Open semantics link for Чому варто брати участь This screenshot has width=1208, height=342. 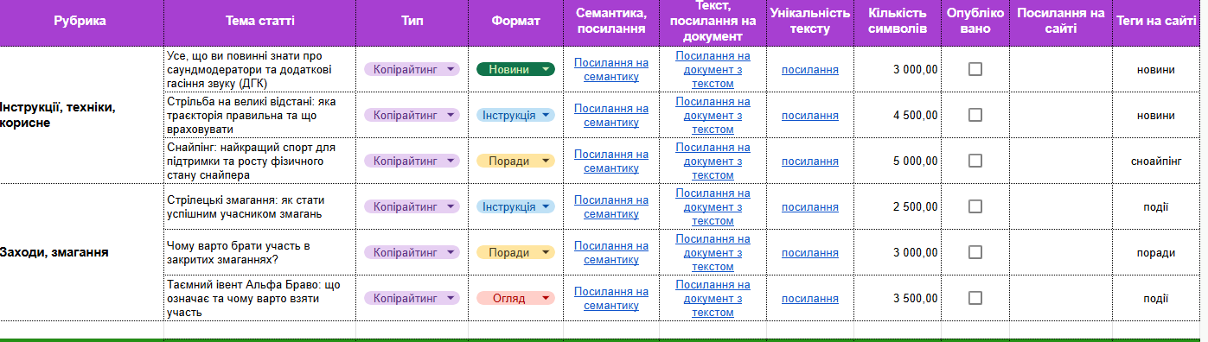coord(610,252)
